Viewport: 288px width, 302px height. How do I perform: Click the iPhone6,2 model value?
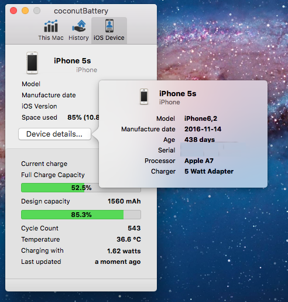[x=201, y=118]
